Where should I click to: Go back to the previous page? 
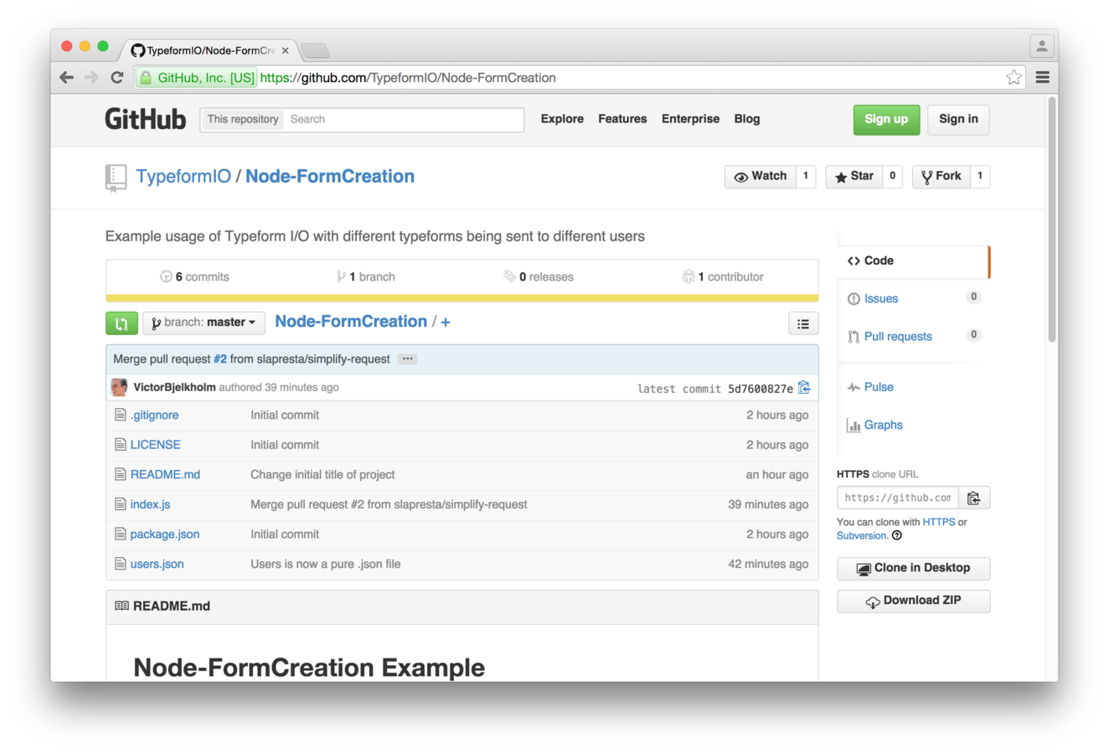pos(67,78)
